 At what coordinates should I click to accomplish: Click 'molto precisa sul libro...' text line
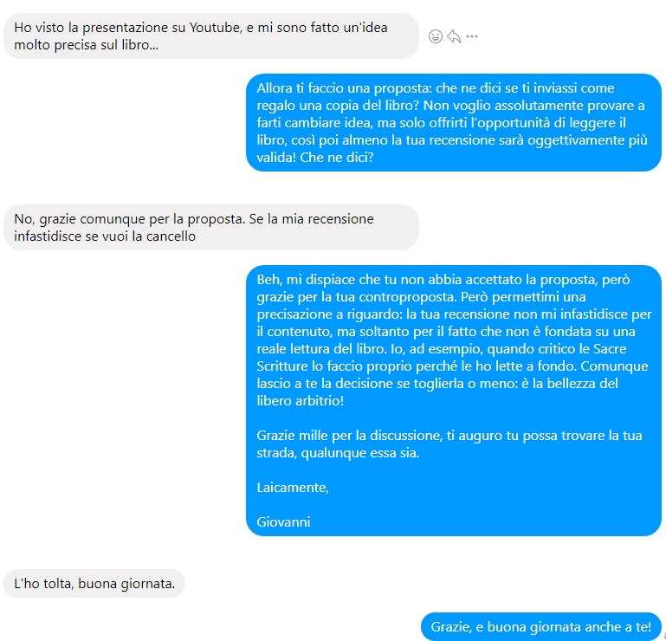pyautogui.click(x=87, y=45)
